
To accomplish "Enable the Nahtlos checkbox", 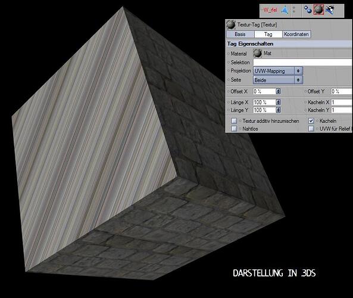I will tap(234, 129).
